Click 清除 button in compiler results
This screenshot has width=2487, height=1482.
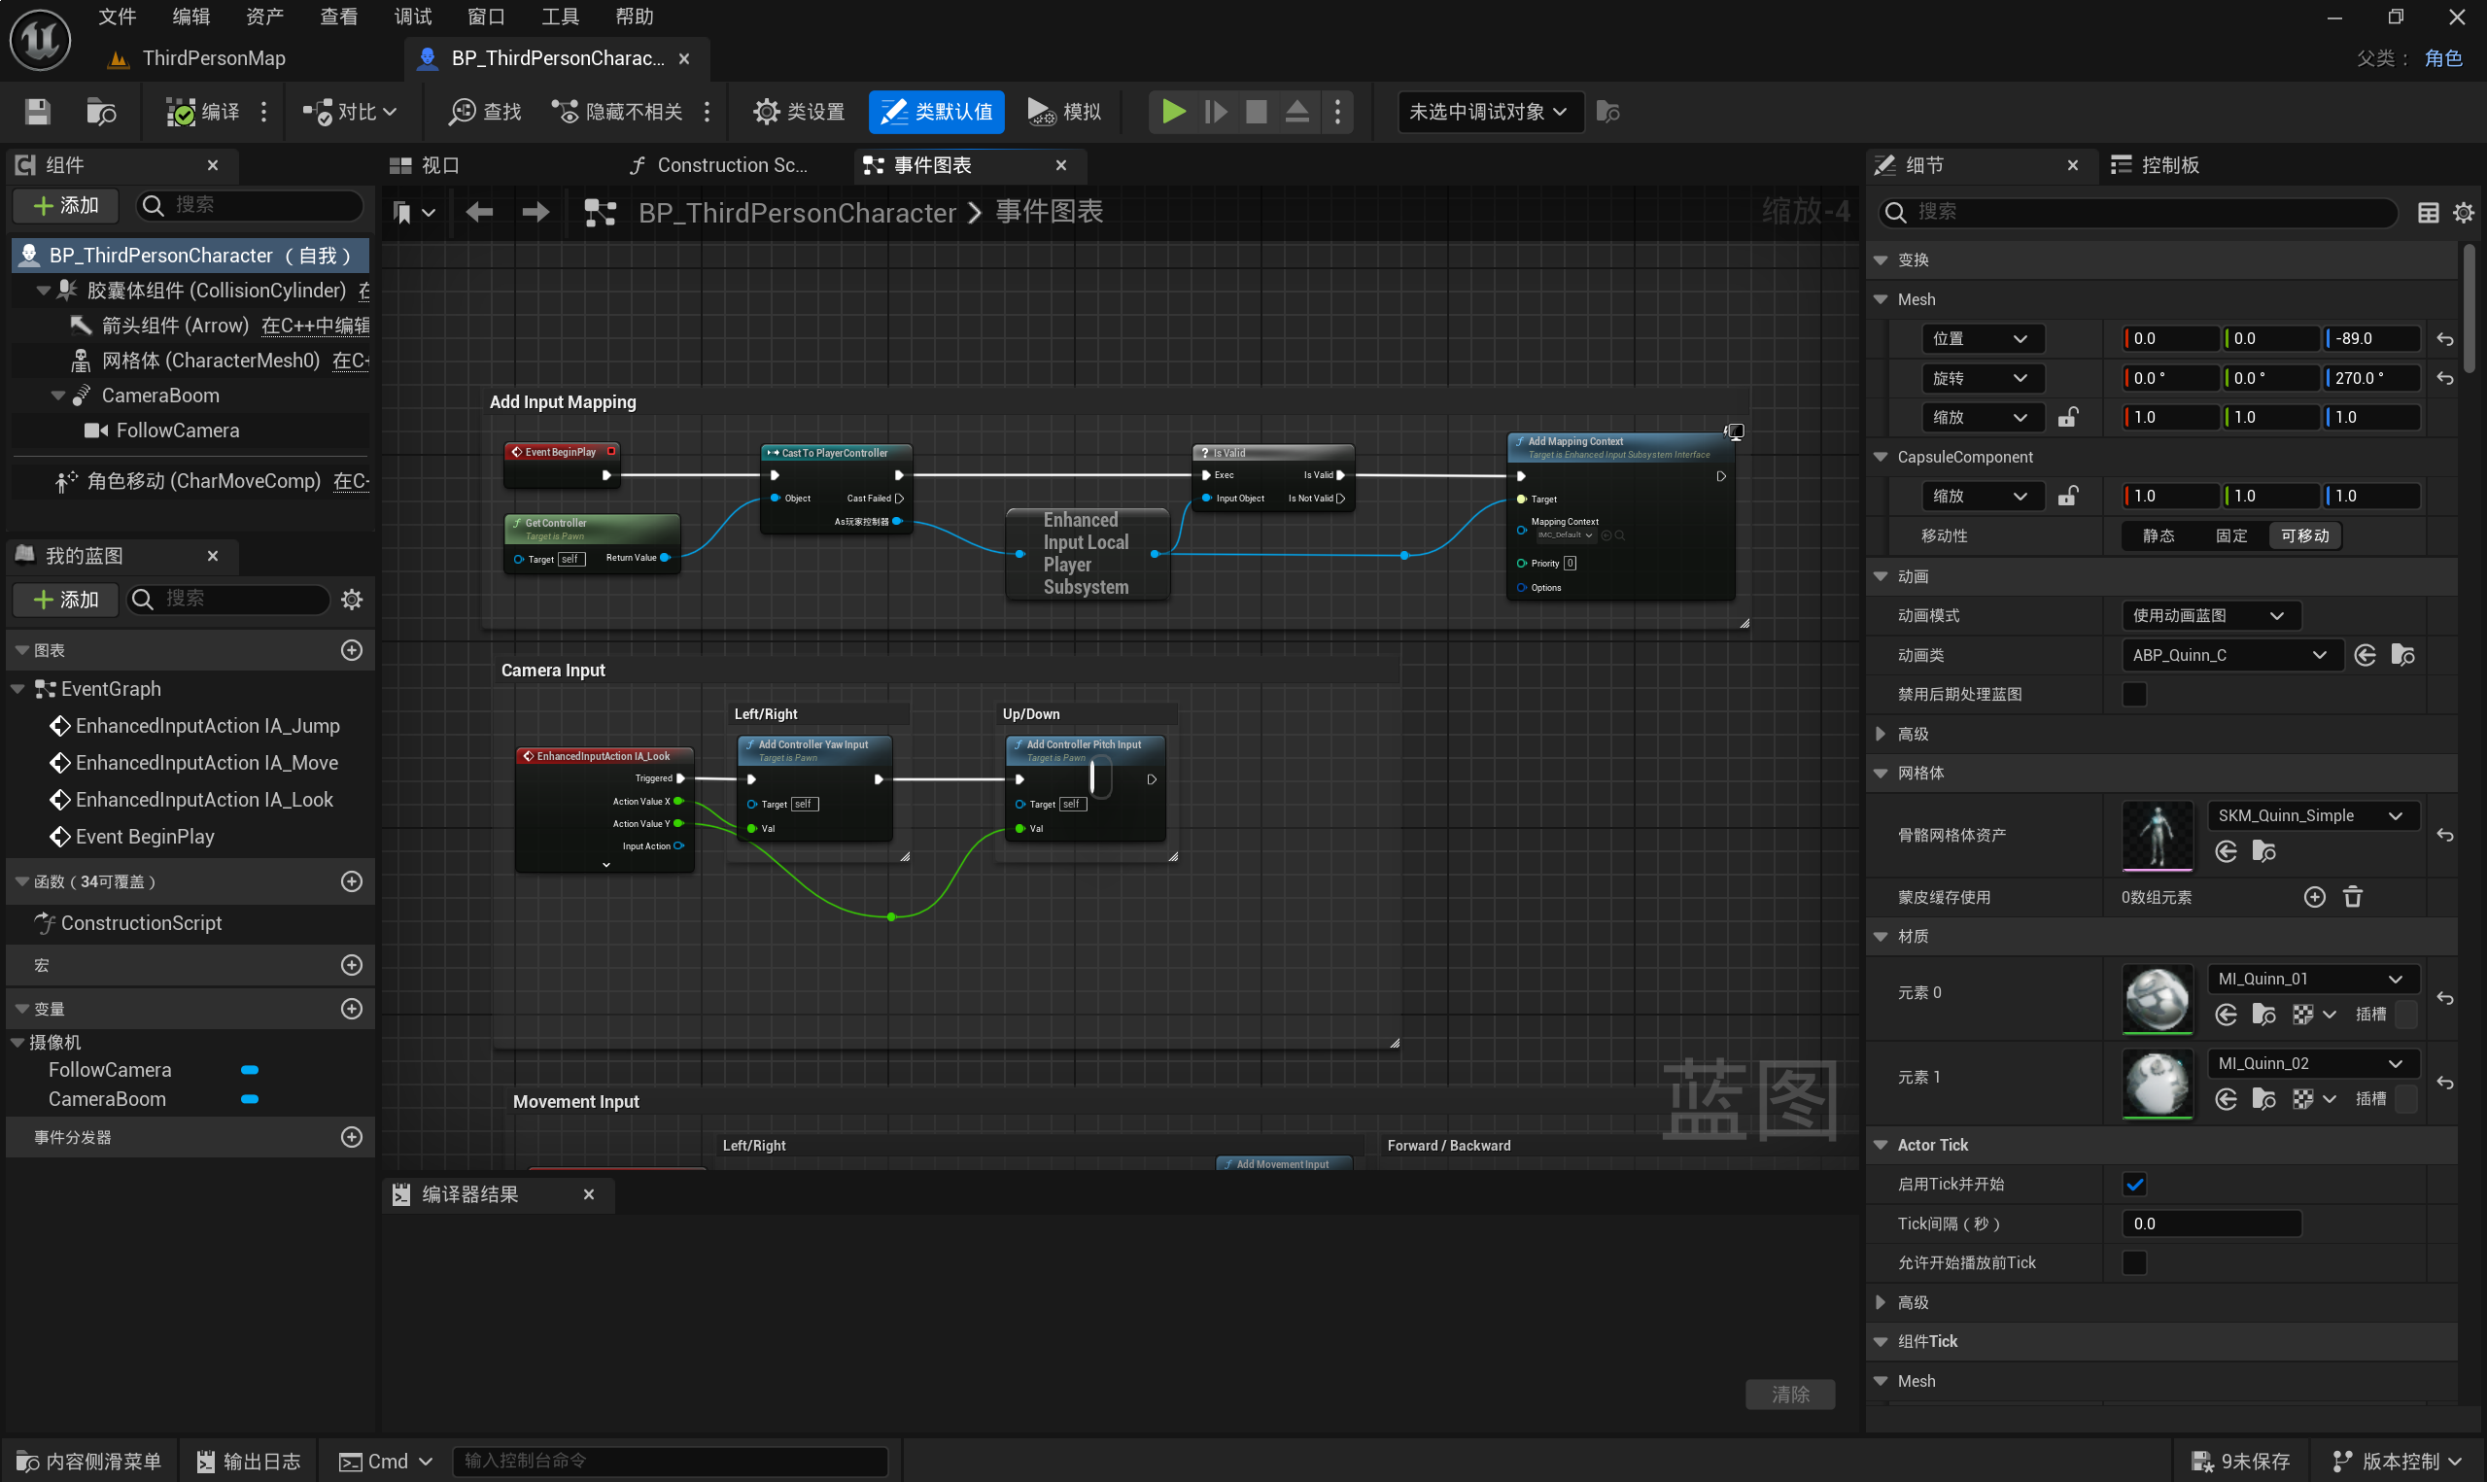click(x=1789, y=1395)
